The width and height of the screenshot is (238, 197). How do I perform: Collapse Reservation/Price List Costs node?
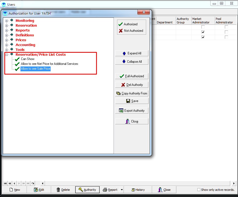(7, 55)
